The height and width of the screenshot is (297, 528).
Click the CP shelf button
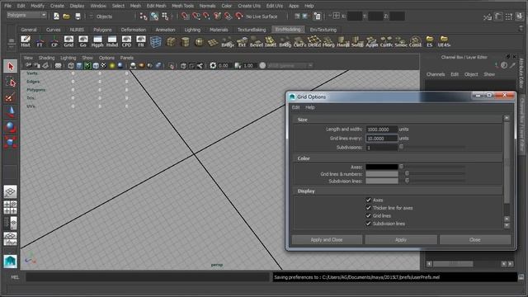click(x=54, y=41)
